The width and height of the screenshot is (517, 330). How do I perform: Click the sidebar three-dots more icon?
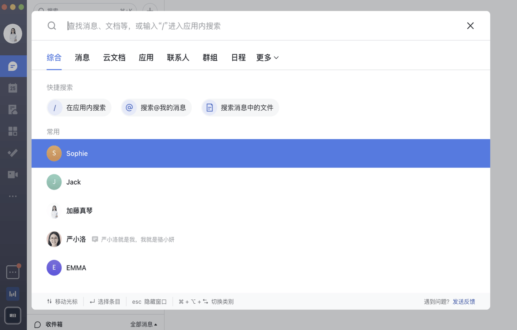click(13, 196)
